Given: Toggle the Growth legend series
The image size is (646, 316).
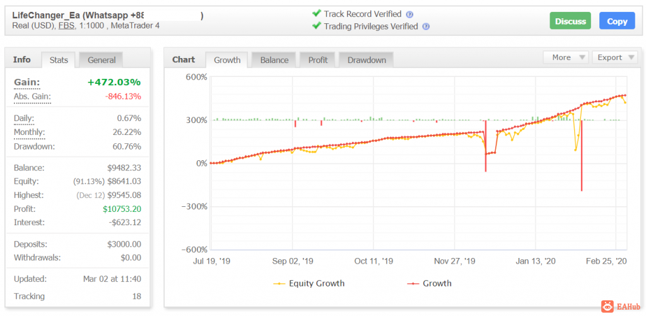Looking at the screenshot, I should click(x=429, y=283).
